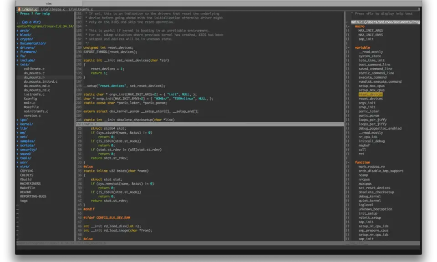Viewport: 437px width, 262px height.
Task: Collapse the macro fold in tag list
Action: click(347, 26)
